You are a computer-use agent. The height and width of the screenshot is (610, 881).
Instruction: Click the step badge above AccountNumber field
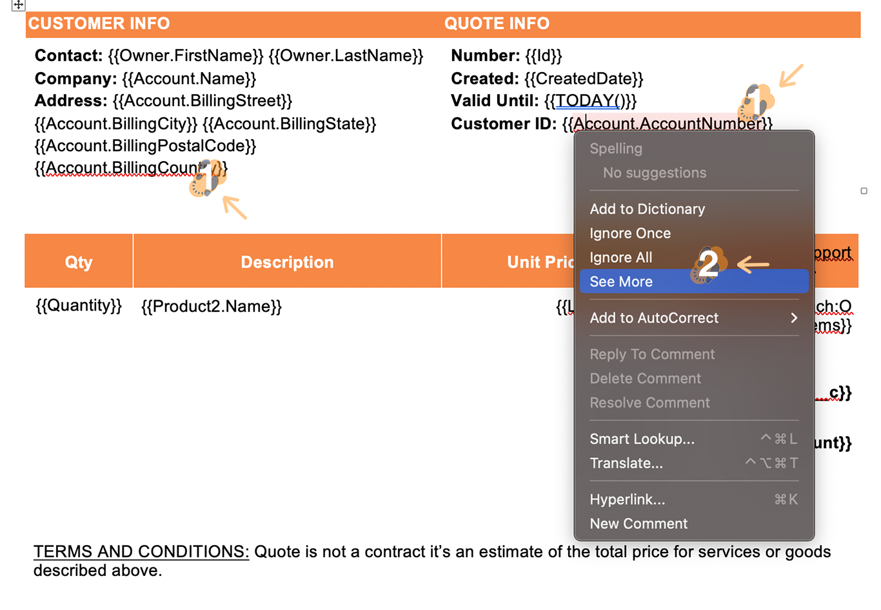click(x=756, y=102)
